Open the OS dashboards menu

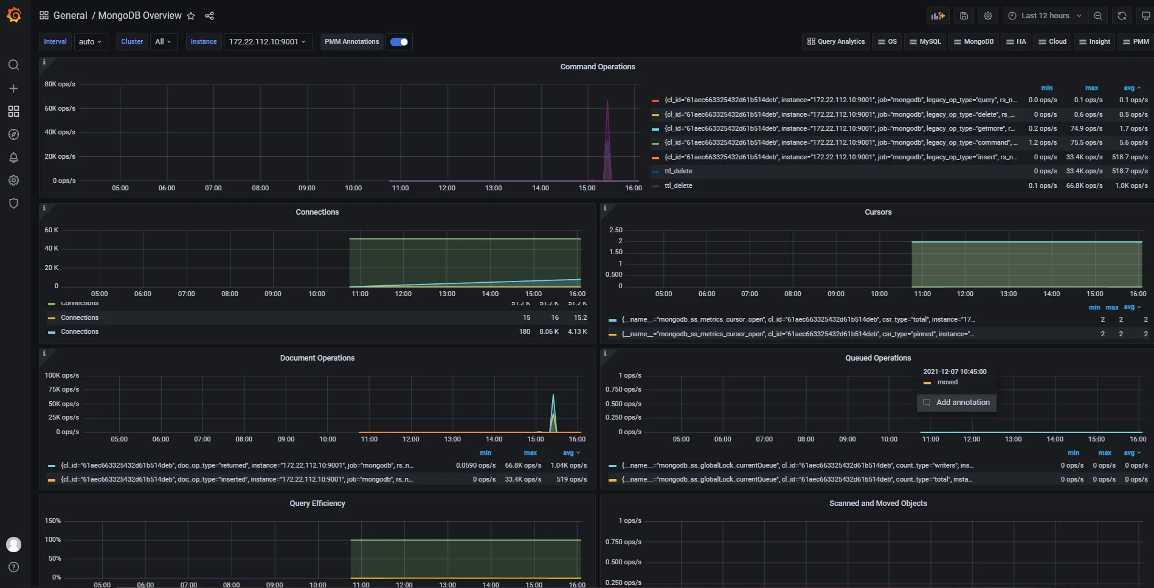pyautogui.click(x=887, y=42)
